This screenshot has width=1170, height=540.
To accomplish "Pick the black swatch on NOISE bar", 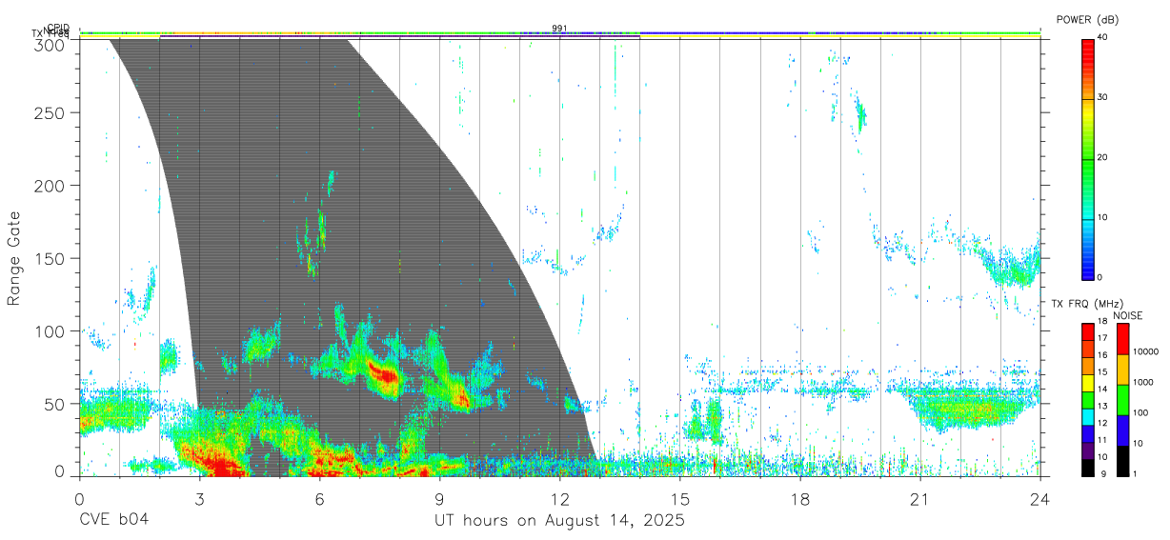I will coord(1122,461).
